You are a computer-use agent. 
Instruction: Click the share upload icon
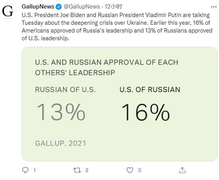point(182,170)
